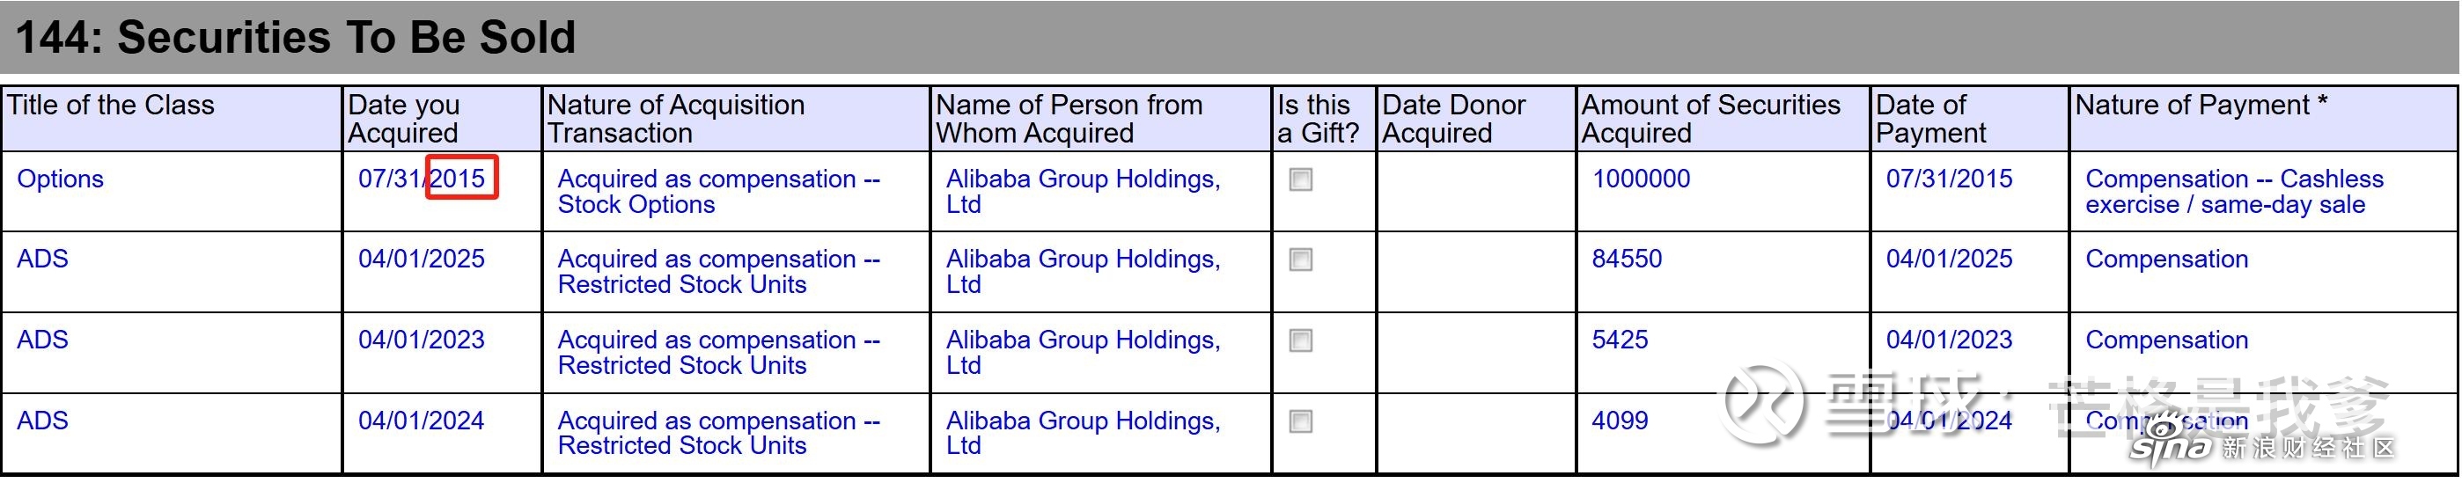Click the Options class title field
Image resolution: width=2462 pixels, height=483 pixels.
pyautogui.click(x=60, y=179)
